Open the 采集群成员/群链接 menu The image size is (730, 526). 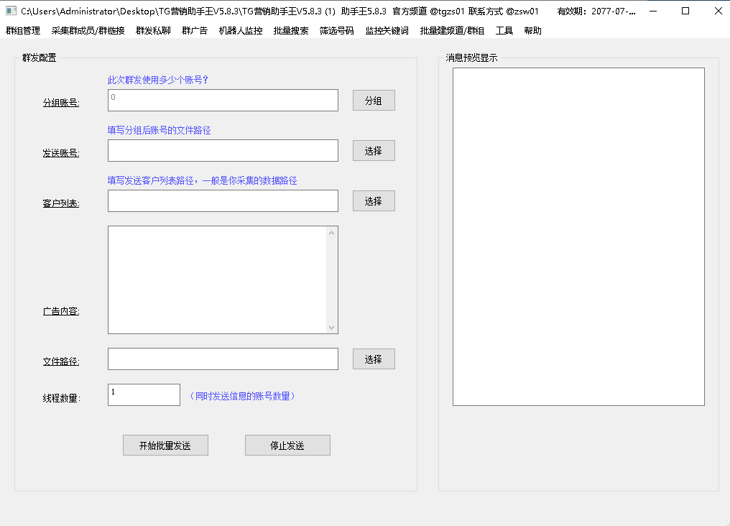[88, 31]
